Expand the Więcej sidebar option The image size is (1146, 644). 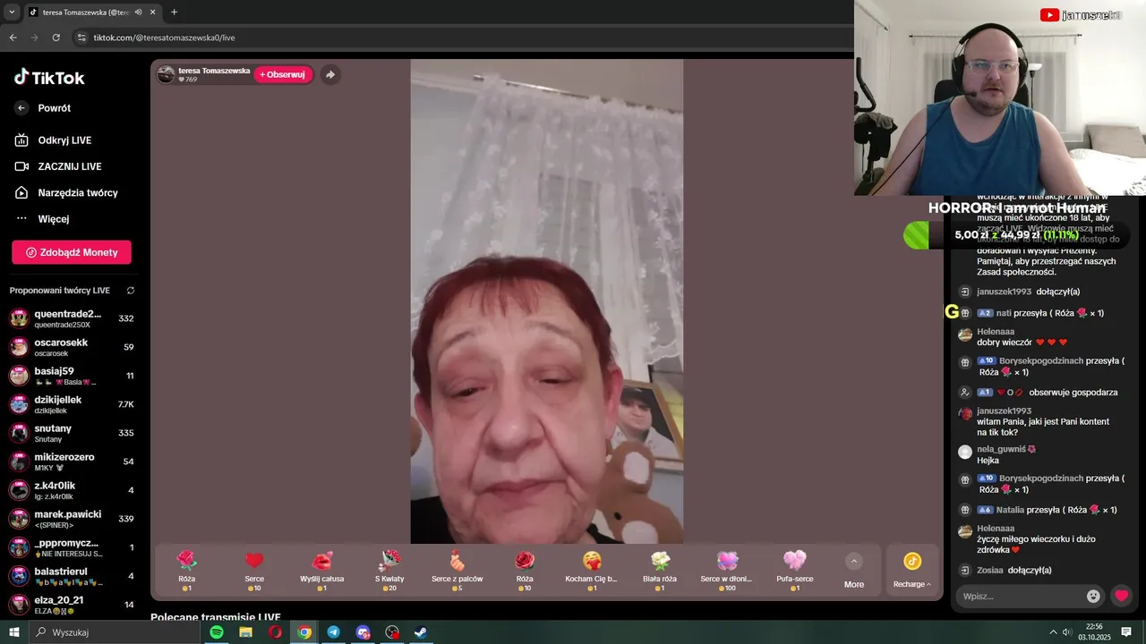coord(43,219)
